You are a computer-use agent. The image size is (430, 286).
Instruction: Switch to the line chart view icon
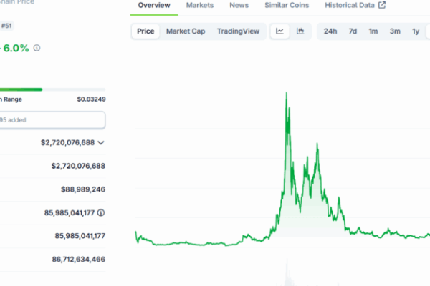[x=279, y=31]
